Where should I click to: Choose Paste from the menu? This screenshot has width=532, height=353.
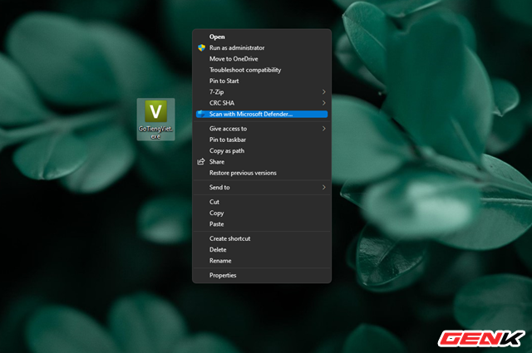click(262, 224)
